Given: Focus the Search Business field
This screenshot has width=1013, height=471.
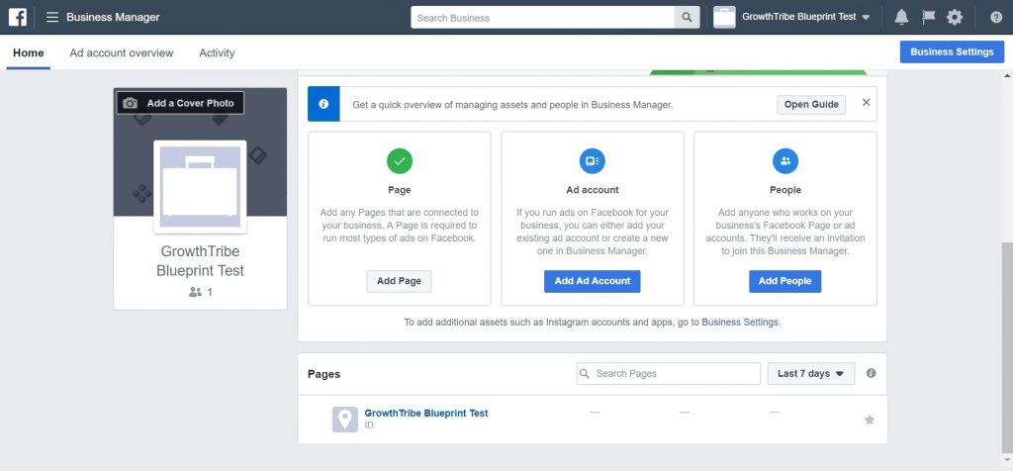Looking at the screenshot, I should coord(543,18).
